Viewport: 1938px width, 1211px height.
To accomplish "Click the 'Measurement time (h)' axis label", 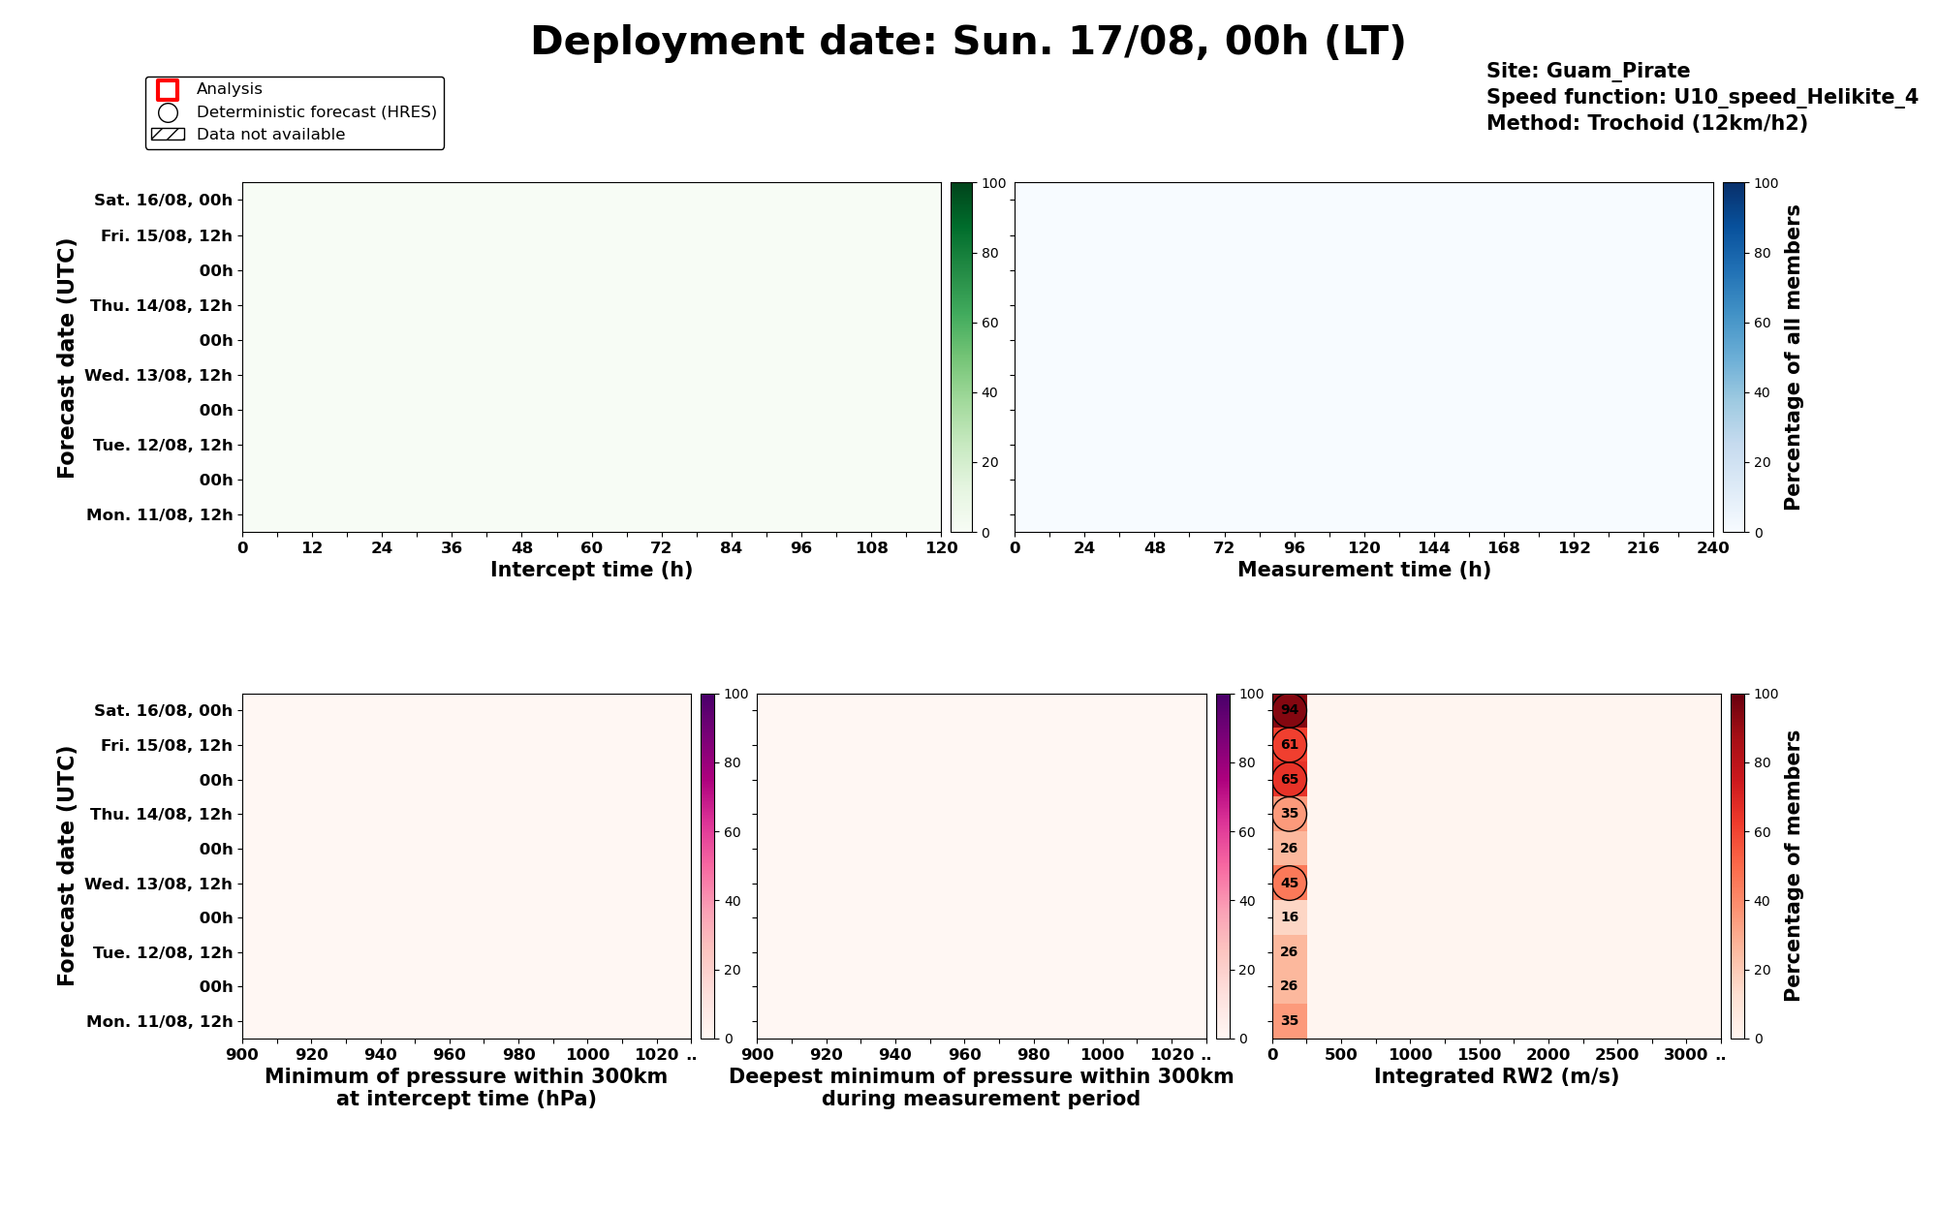I will 1364,570.
